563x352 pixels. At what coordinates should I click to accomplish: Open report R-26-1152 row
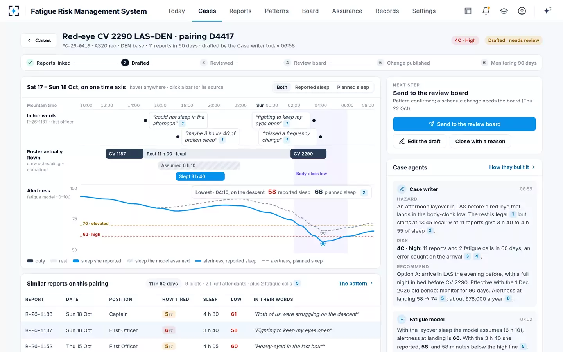201,347
